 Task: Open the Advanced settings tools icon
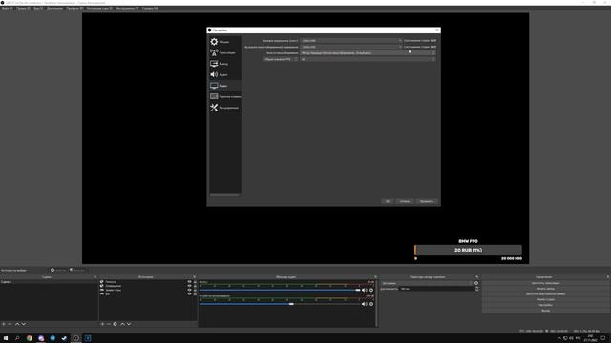(x=214, y=108)
